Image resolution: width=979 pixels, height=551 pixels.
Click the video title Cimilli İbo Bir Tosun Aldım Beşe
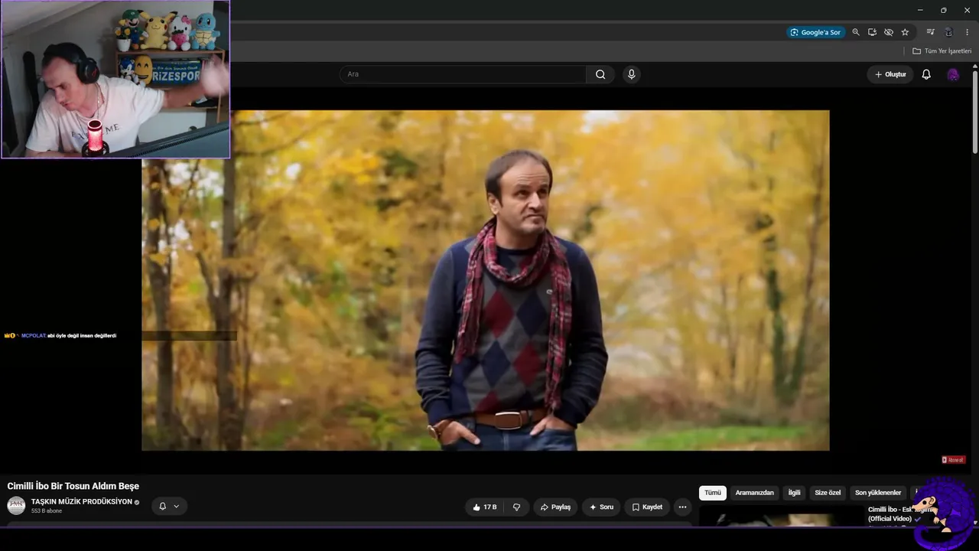(x=73, y=486)
